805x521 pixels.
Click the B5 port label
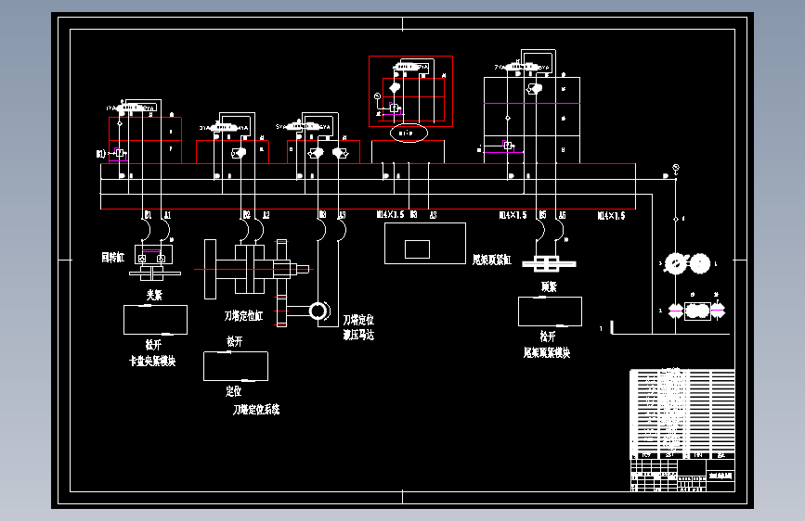[x=542, y=215]
